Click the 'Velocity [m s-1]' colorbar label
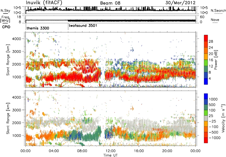Viewport: 226px width, 157px height. click(223, 118)
